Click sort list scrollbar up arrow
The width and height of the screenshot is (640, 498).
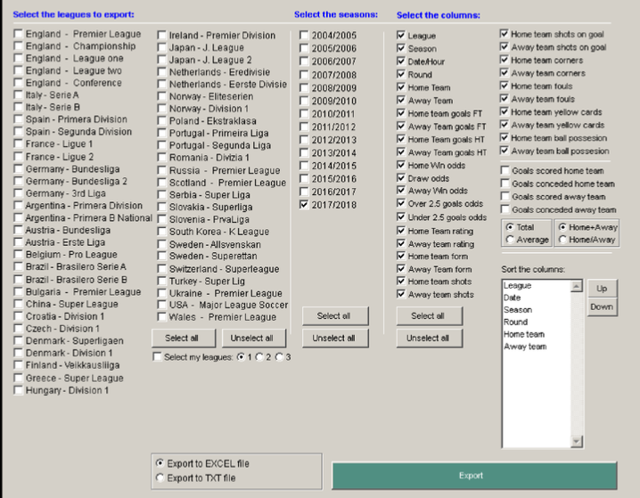pyautogui.click(x=577, y=286)
